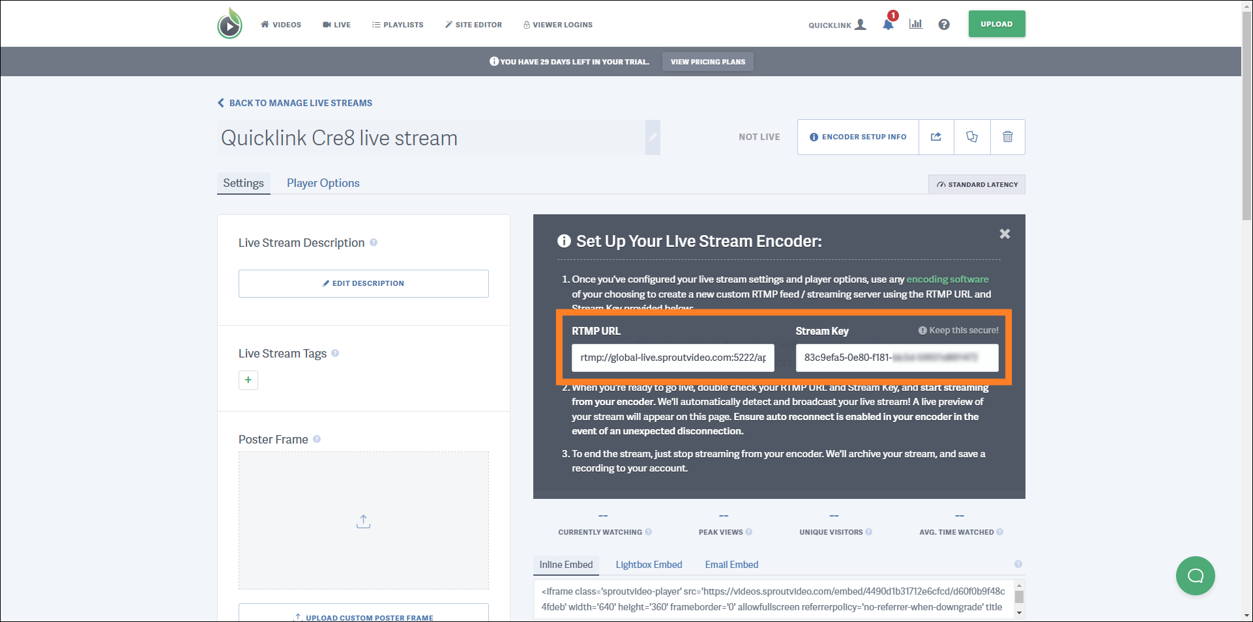The width and height of the screenshot is (1253, 622).
Task: Click the live stream title field
Action: (x=431, y=137)
